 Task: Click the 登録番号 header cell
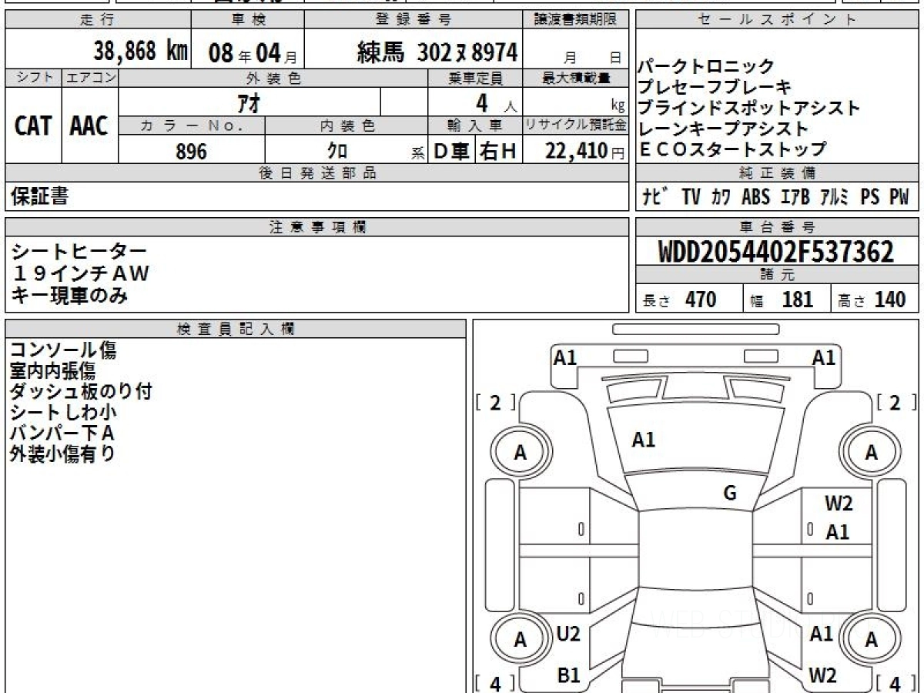click(413, 20)
